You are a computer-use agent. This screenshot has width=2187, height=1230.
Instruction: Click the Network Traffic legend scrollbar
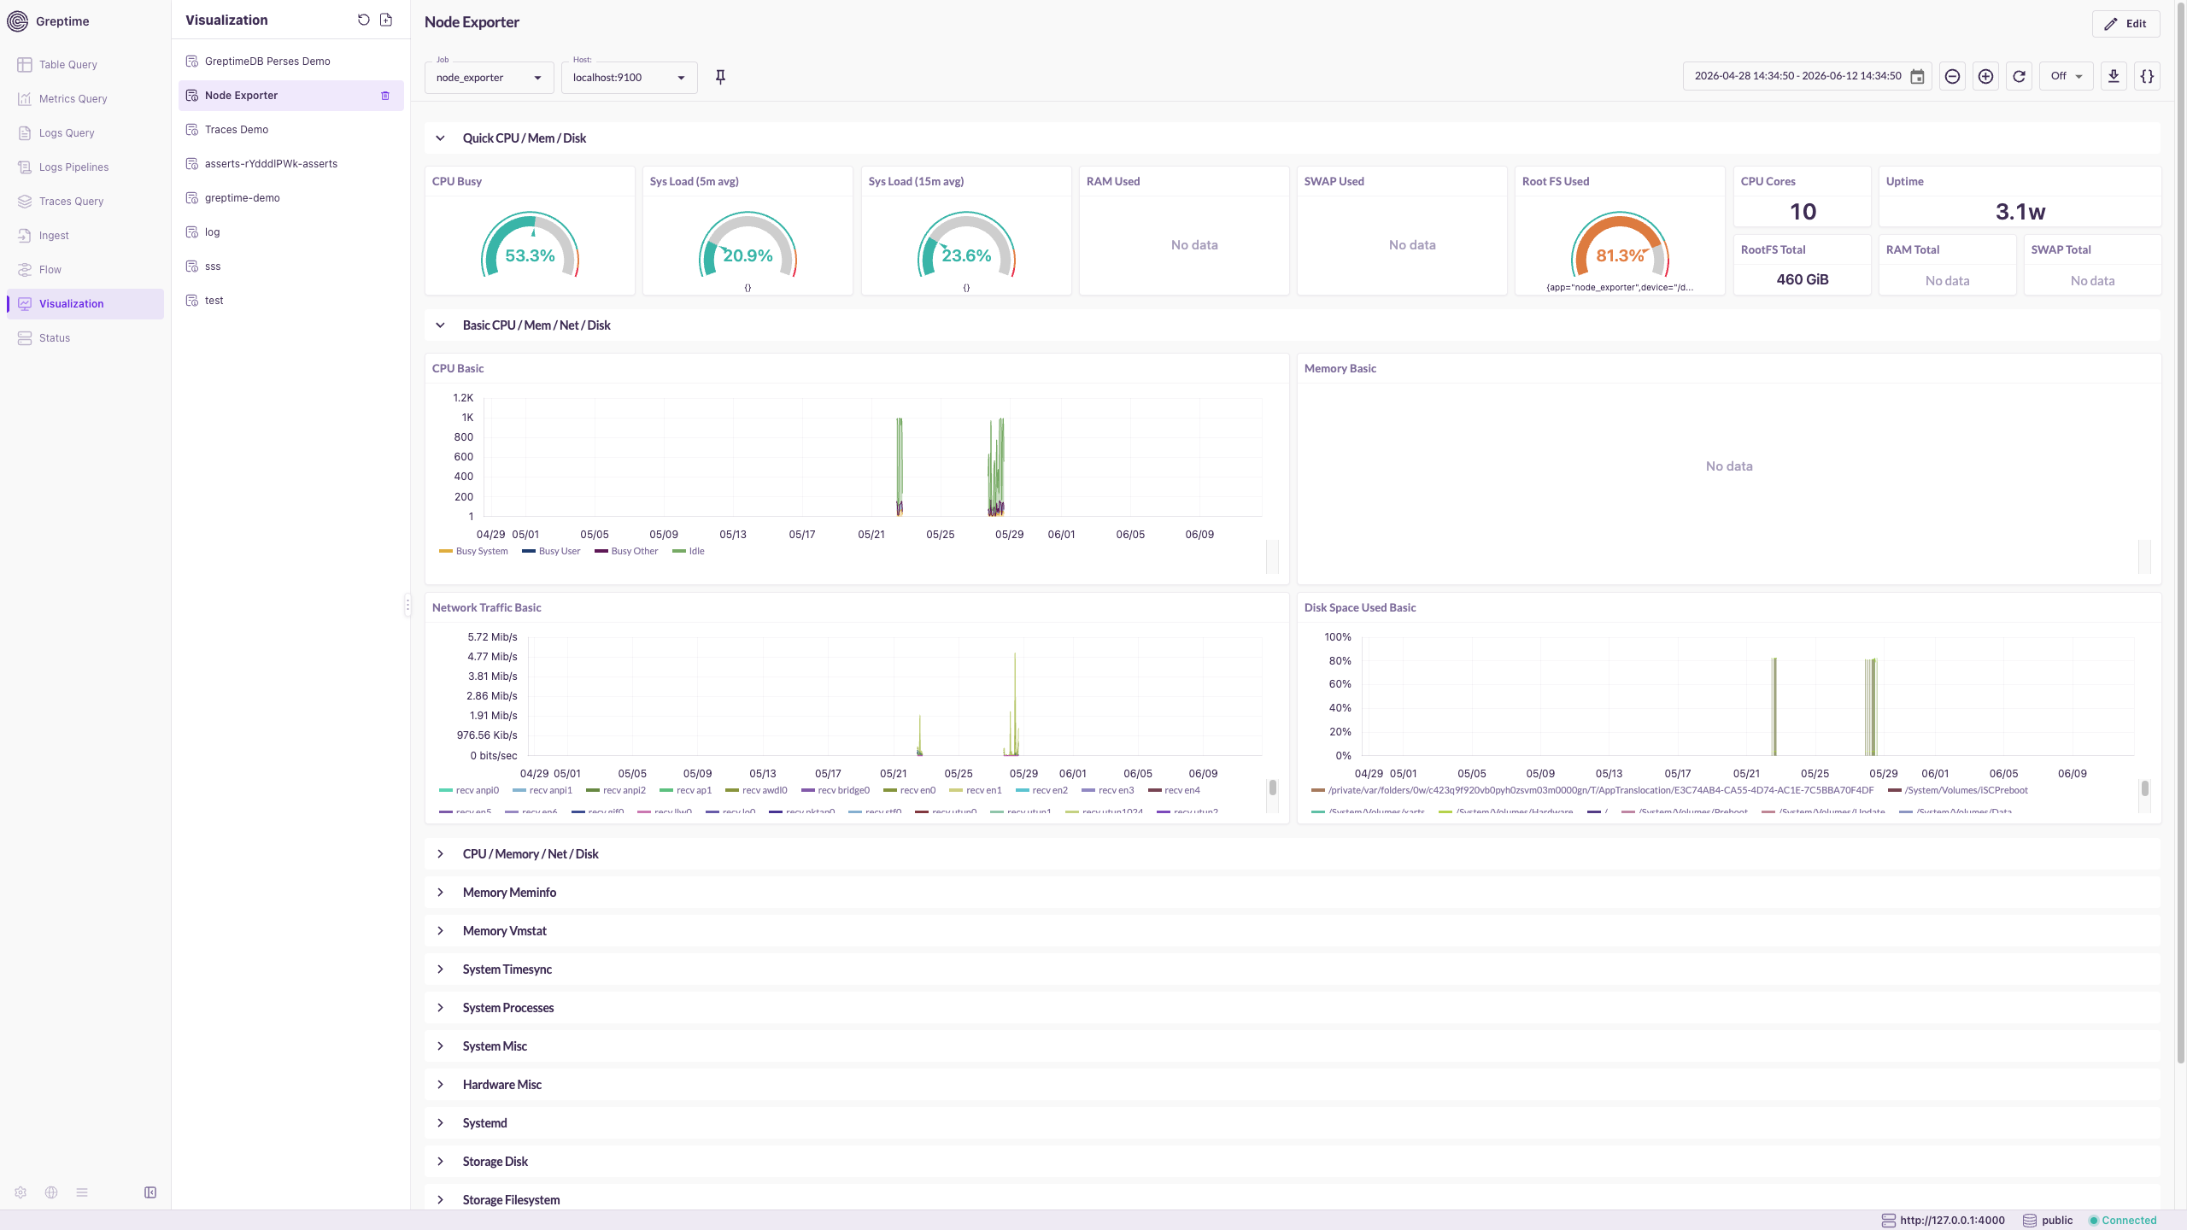pyautogui.click(x=1273, y=788)
